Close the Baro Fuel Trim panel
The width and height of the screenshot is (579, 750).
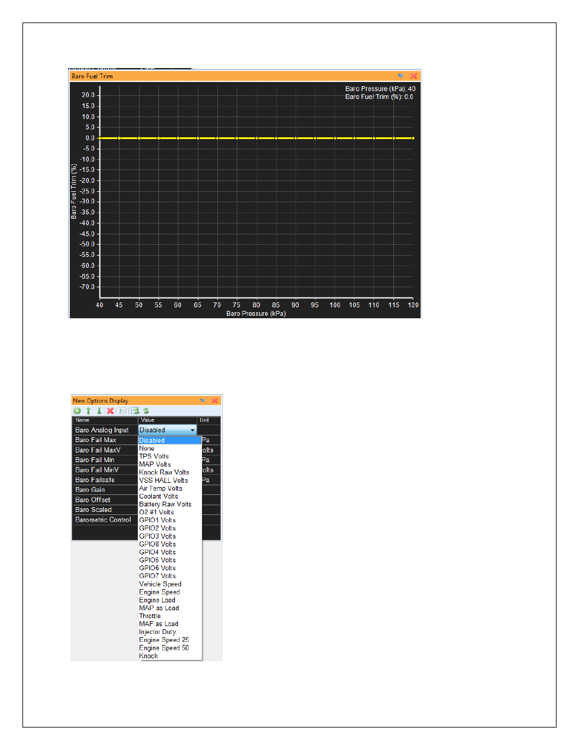(x=414, y=76)
